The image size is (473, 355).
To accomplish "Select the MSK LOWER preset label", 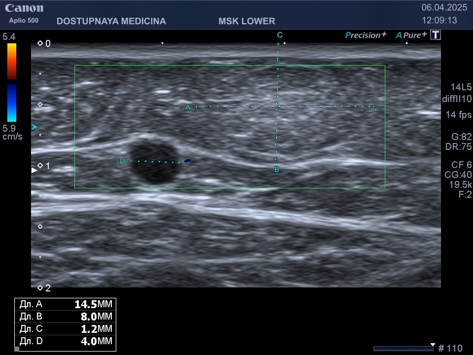I will point(246,21).
